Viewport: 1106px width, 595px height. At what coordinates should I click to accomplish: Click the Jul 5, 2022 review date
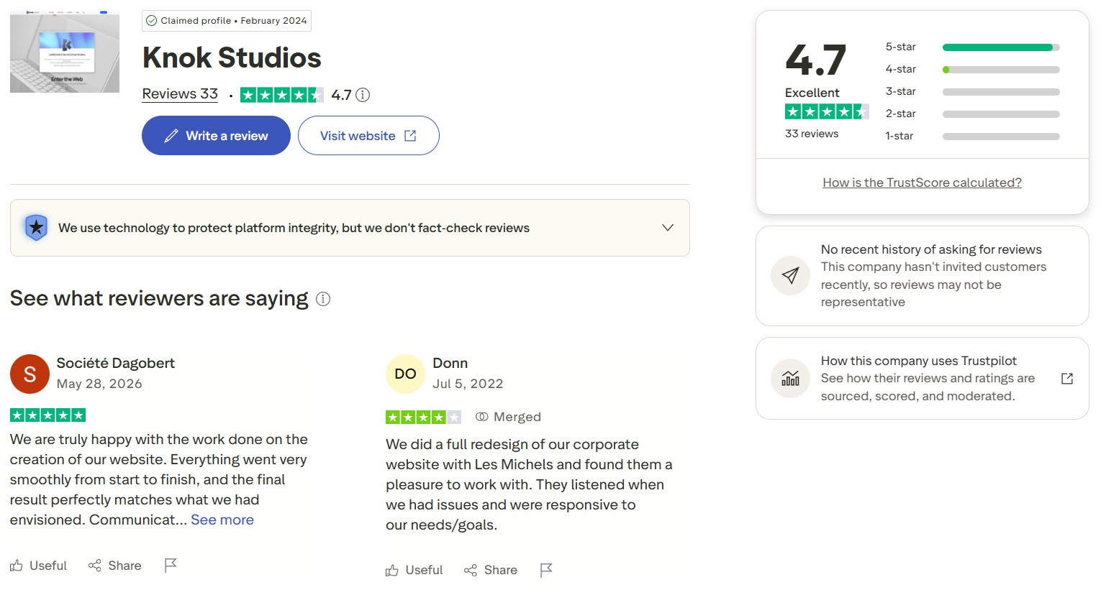[x=468, y=384]
